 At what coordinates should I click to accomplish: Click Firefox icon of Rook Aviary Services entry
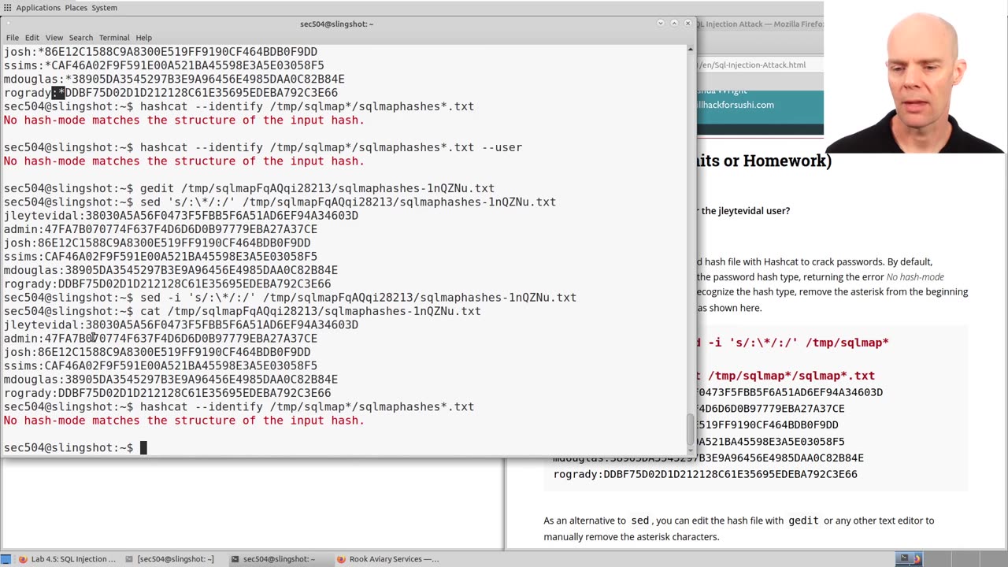341,559
